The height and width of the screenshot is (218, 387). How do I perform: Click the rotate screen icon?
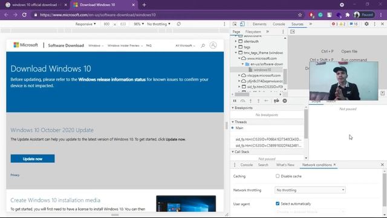[x=179, y=24]
